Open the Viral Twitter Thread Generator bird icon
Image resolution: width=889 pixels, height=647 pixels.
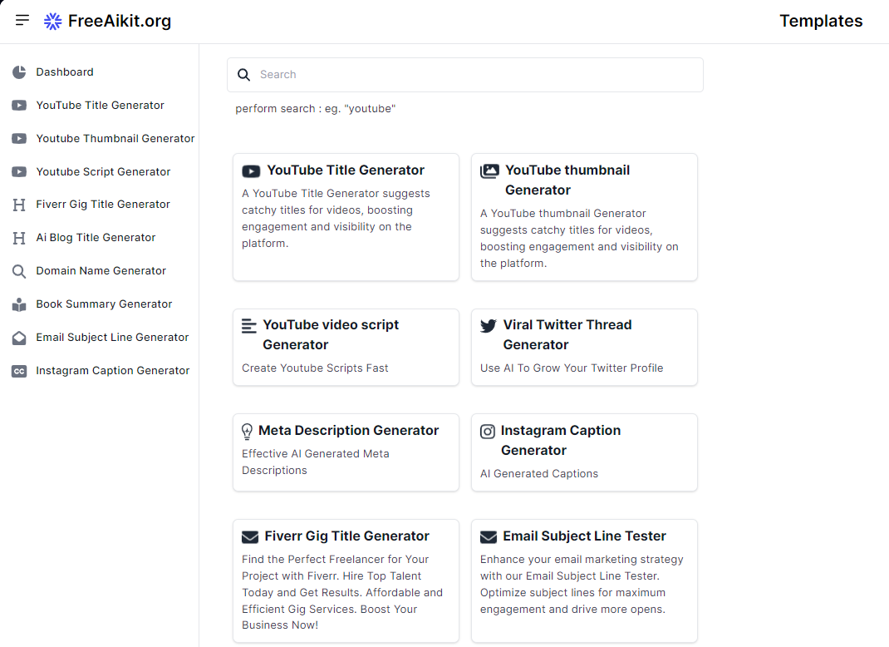coord(488,325)
